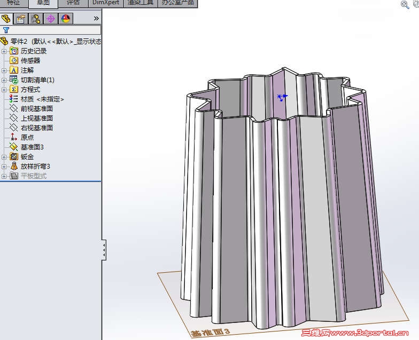Select the 前视基准面 text label
Viewport: 419px width, 340px height.
coord(37,109)
